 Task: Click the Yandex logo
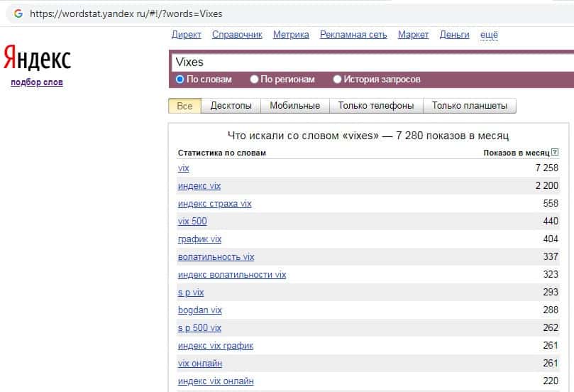click(37, 58)
